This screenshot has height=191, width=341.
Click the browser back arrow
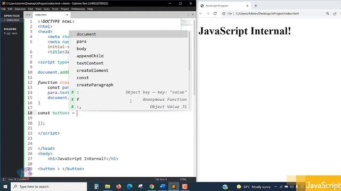coord(201,13)
